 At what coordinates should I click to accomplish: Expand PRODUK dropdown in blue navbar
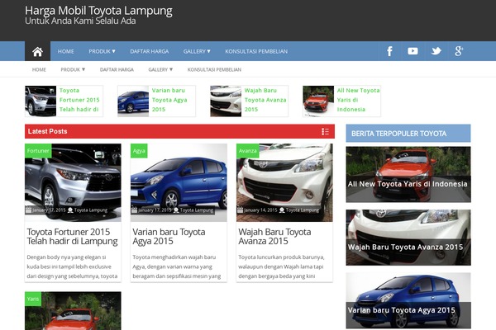(x=102, y=51)
